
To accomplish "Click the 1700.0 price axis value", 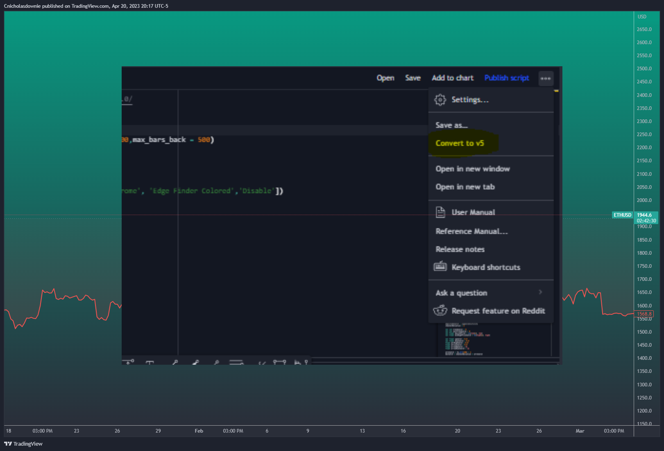I will pos(644,279).
